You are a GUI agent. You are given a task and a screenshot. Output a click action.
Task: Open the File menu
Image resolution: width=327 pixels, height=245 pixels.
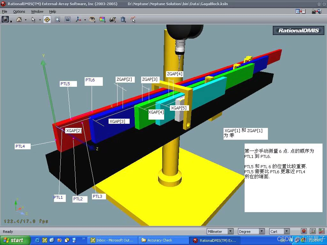[x=4, y=11]
